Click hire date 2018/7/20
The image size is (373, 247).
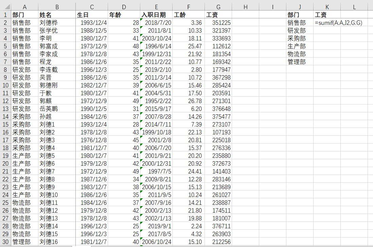click(158, 23)
